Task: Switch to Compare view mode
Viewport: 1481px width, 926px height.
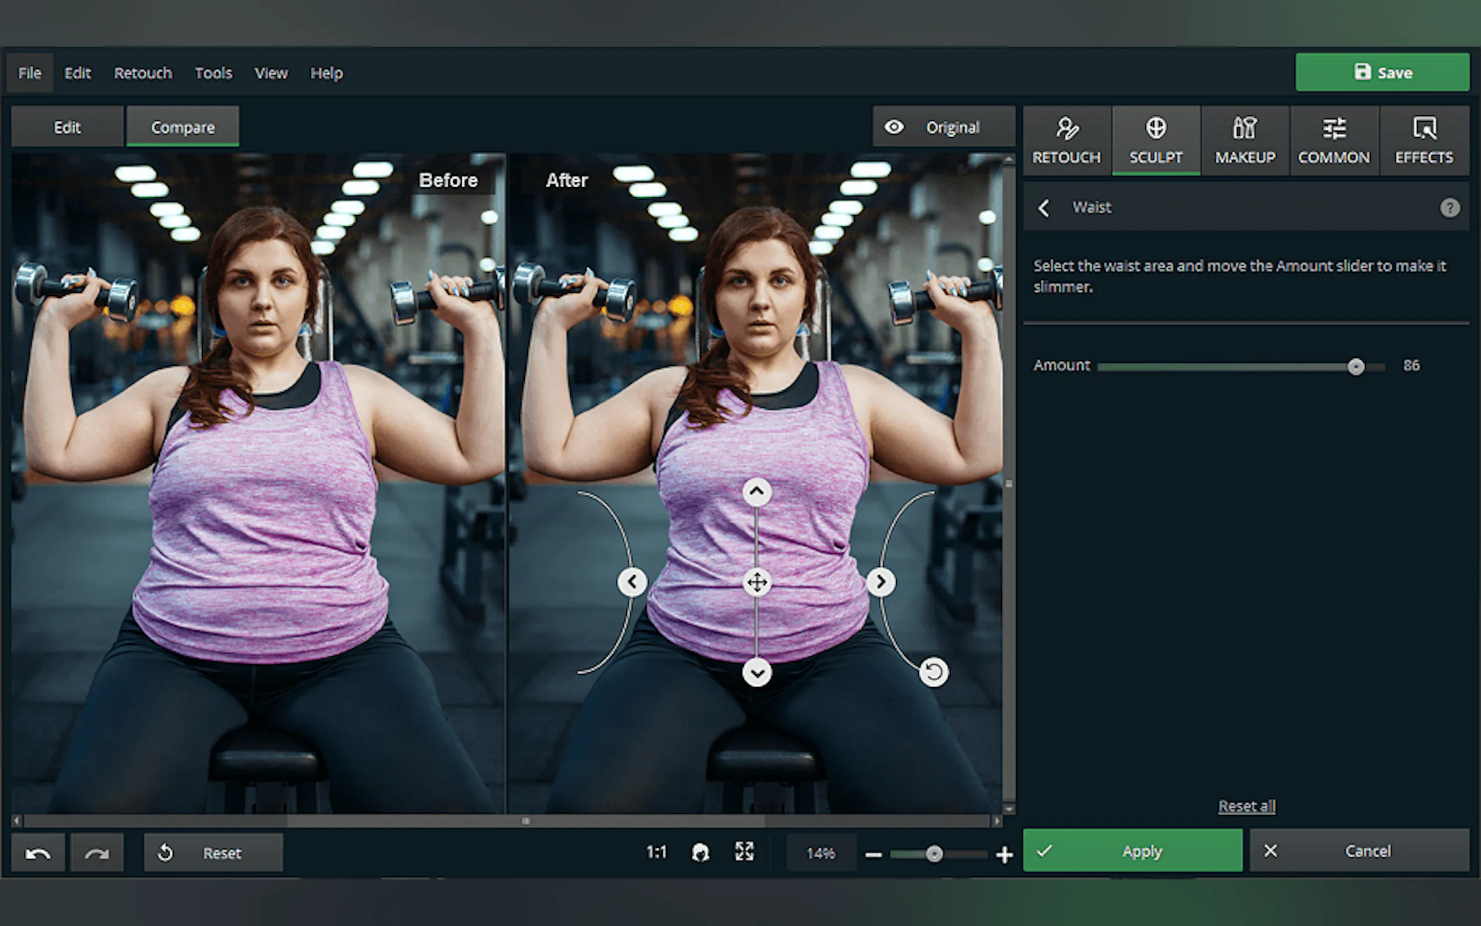Action: pyautogui.click(x=183, y=127)
